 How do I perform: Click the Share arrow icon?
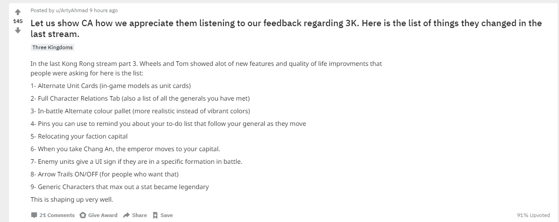pyautogui.click(x=127, y=215)
